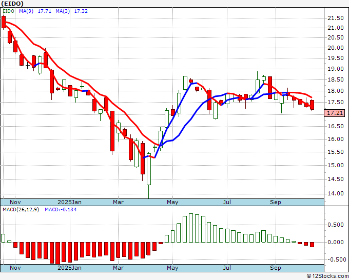Click the 17.21 current price tag

point(335,113)
